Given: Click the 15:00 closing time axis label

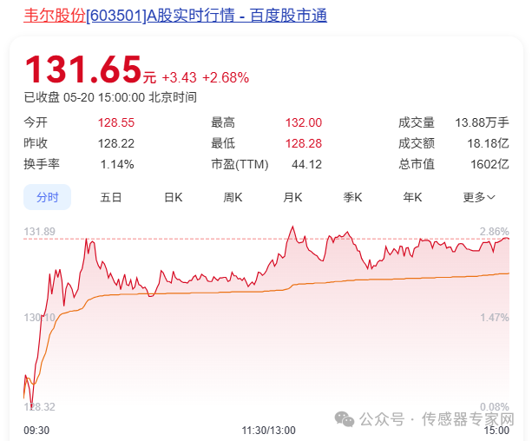Looking at the screenshot, I should click(496, 430).
